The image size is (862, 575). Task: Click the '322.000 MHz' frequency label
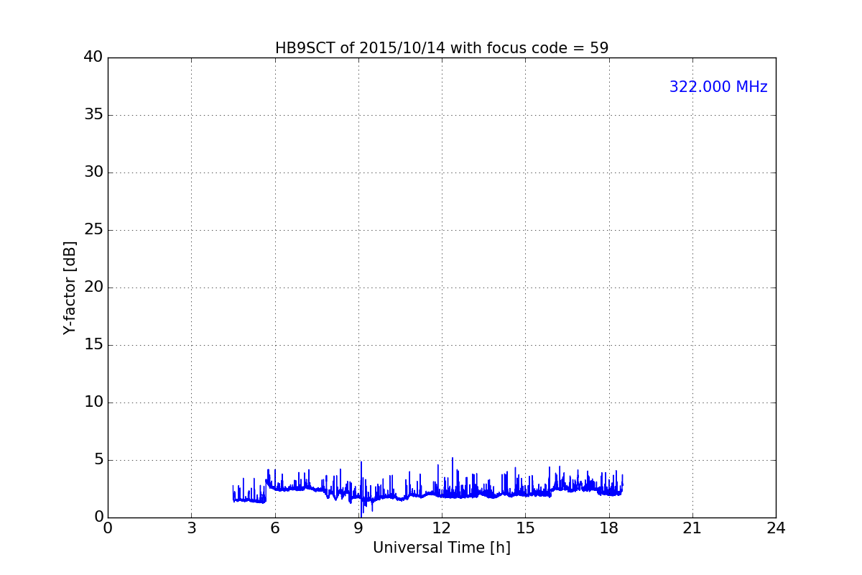tap(718, 87)
